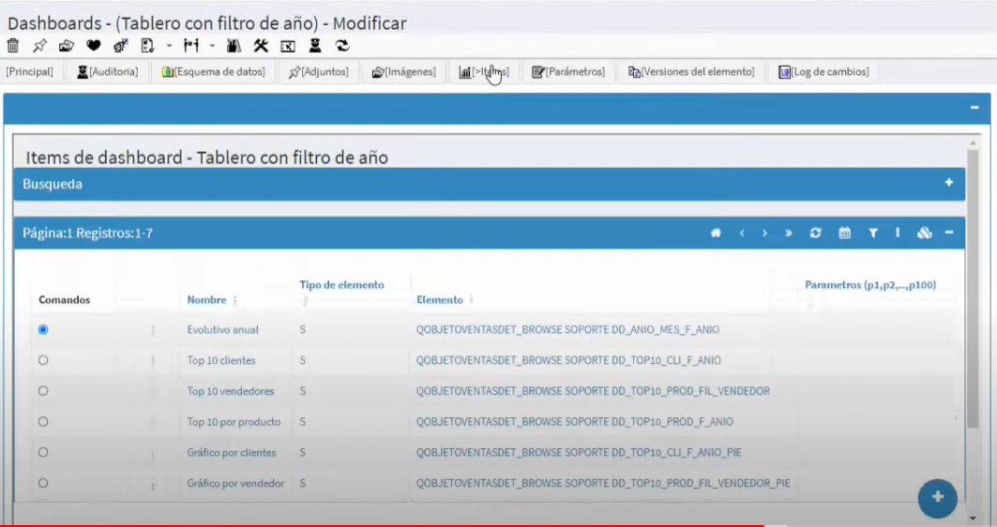Viewport: 997px width, 527px height.
Task: Click Parametros (p1,p2,..,p100) column header
Action: click(x=870, y=285)
